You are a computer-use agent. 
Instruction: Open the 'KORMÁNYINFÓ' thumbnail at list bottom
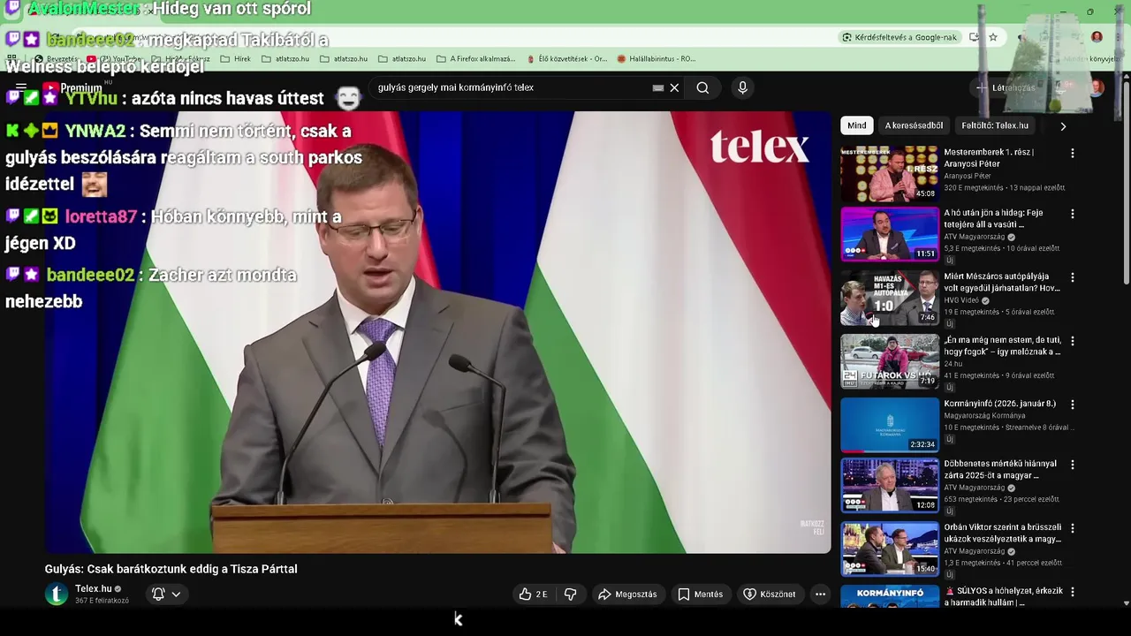[x=890, y=597]
